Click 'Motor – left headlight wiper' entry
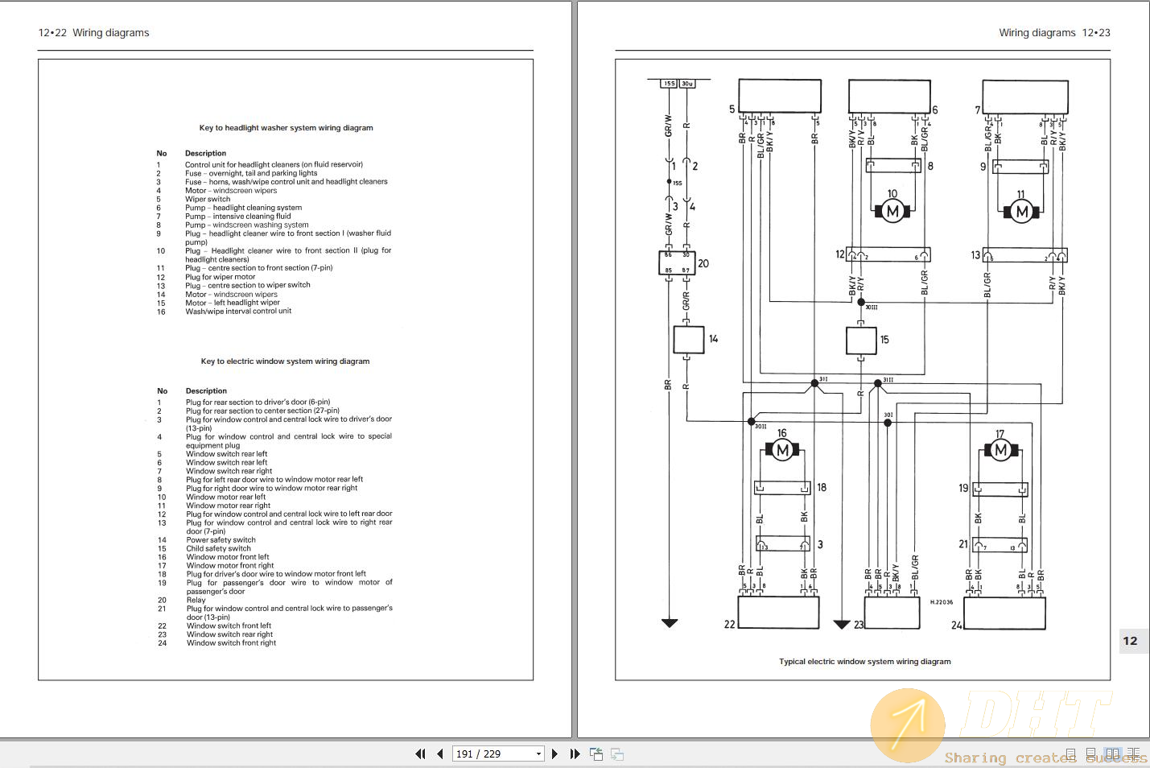Viewport: 1150px width, 768px height. click(x=233, y=303)
